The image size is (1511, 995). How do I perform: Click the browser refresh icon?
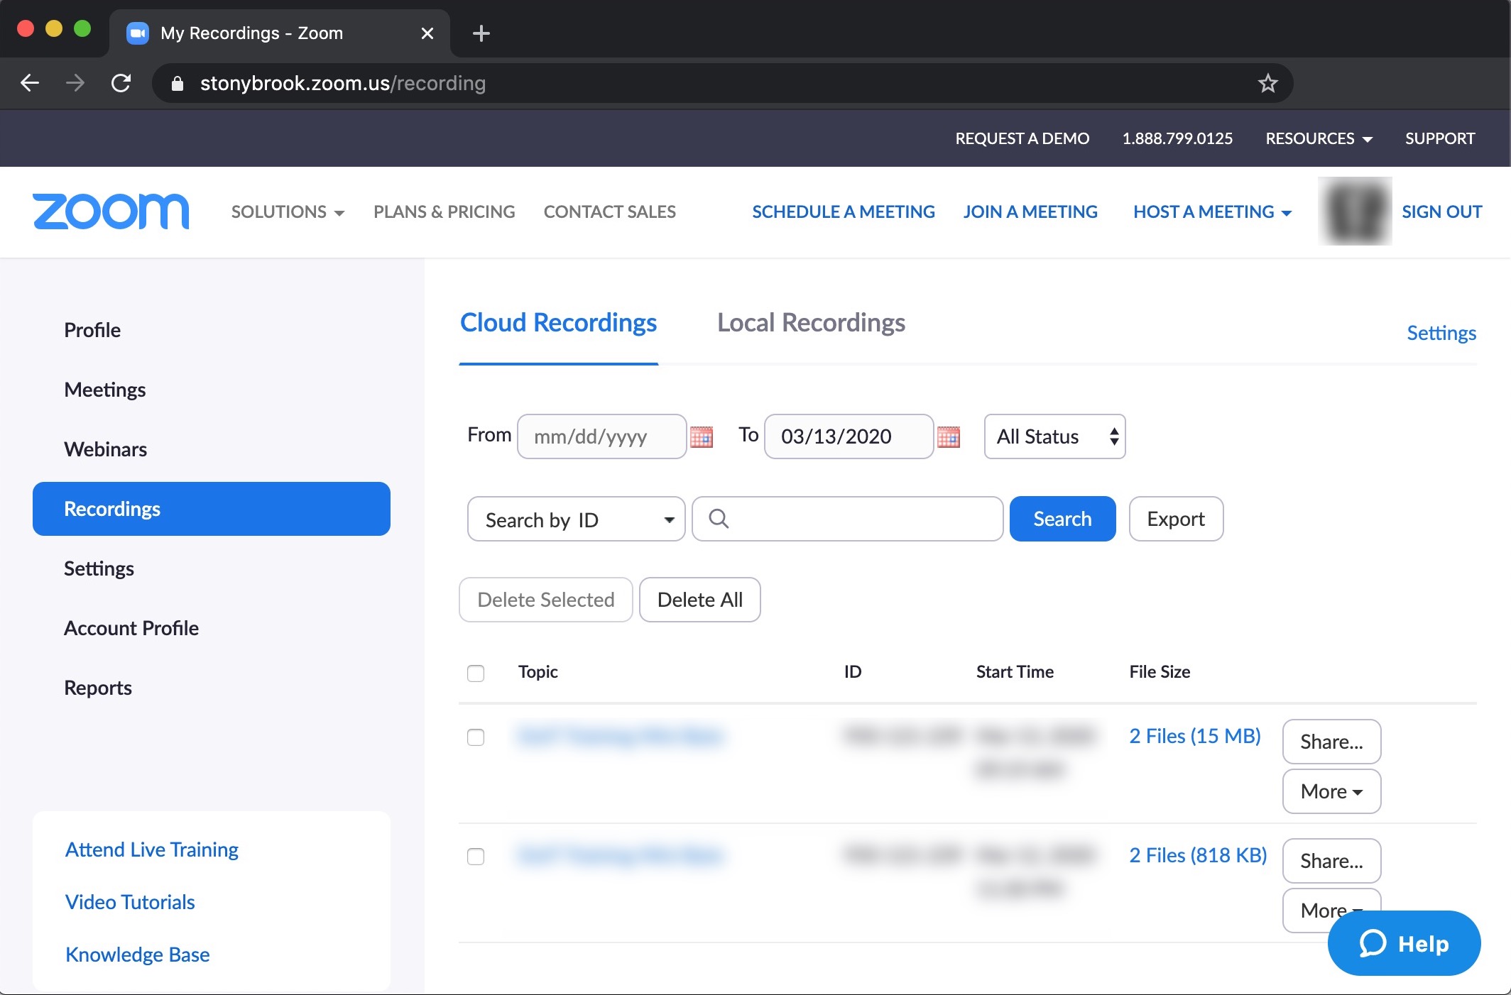(x=120, y=82)
